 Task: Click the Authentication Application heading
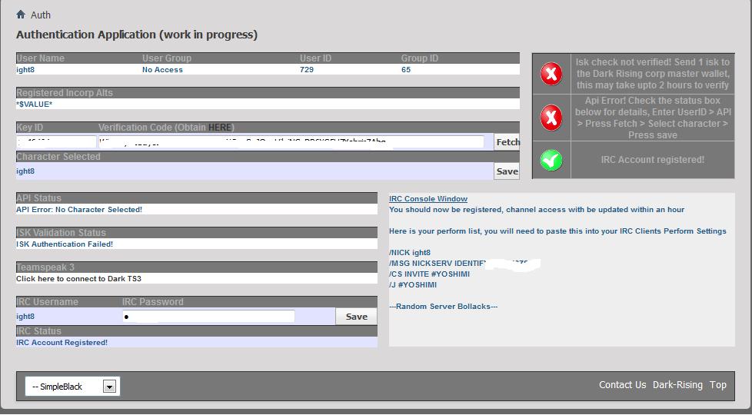[x=137, y=35]
